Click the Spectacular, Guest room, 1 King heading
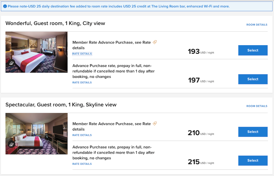 (61, 105)
